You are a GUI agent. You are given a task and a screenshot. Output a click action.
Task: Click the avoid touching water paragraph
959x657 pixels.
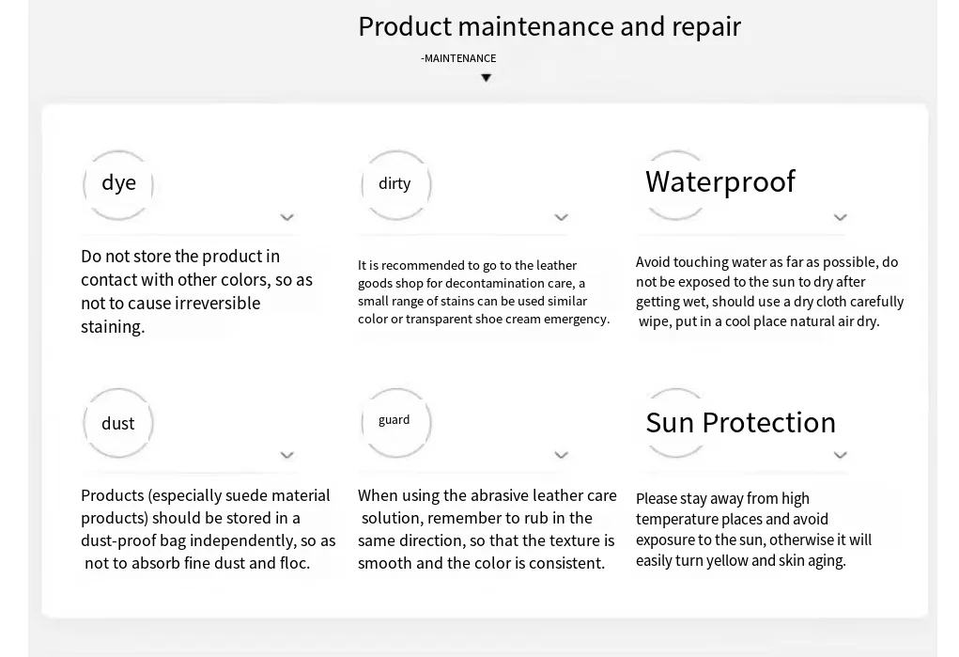pos(769,291)
